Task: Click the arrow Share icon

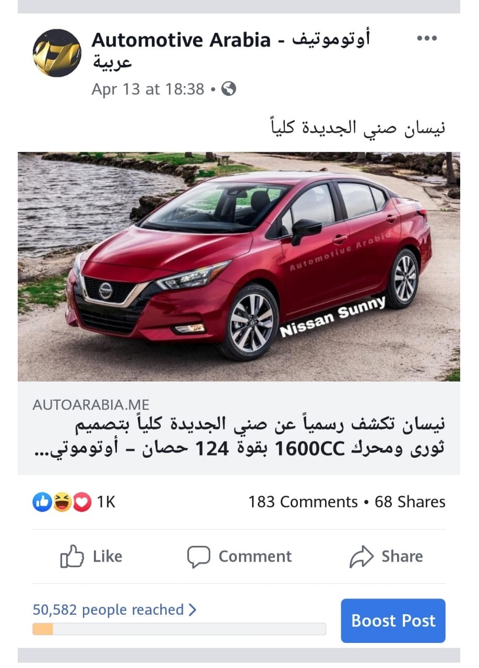Action: (361, 556)
